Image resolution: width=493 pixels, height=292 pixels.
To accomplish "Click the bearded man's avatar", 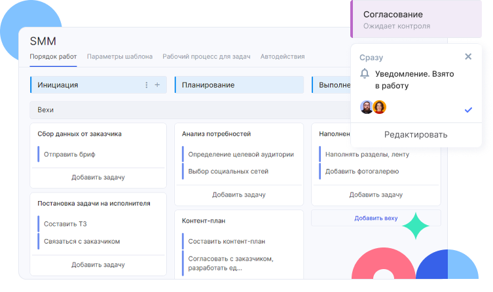I will (367, 107).
